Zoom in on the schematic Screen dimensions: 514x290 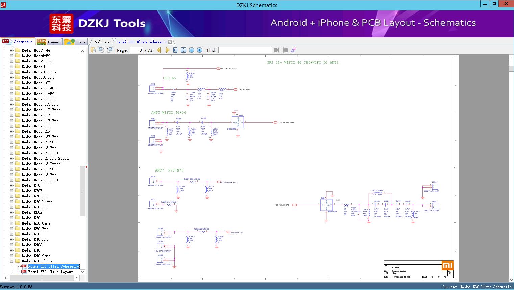[x=200, y=50]
